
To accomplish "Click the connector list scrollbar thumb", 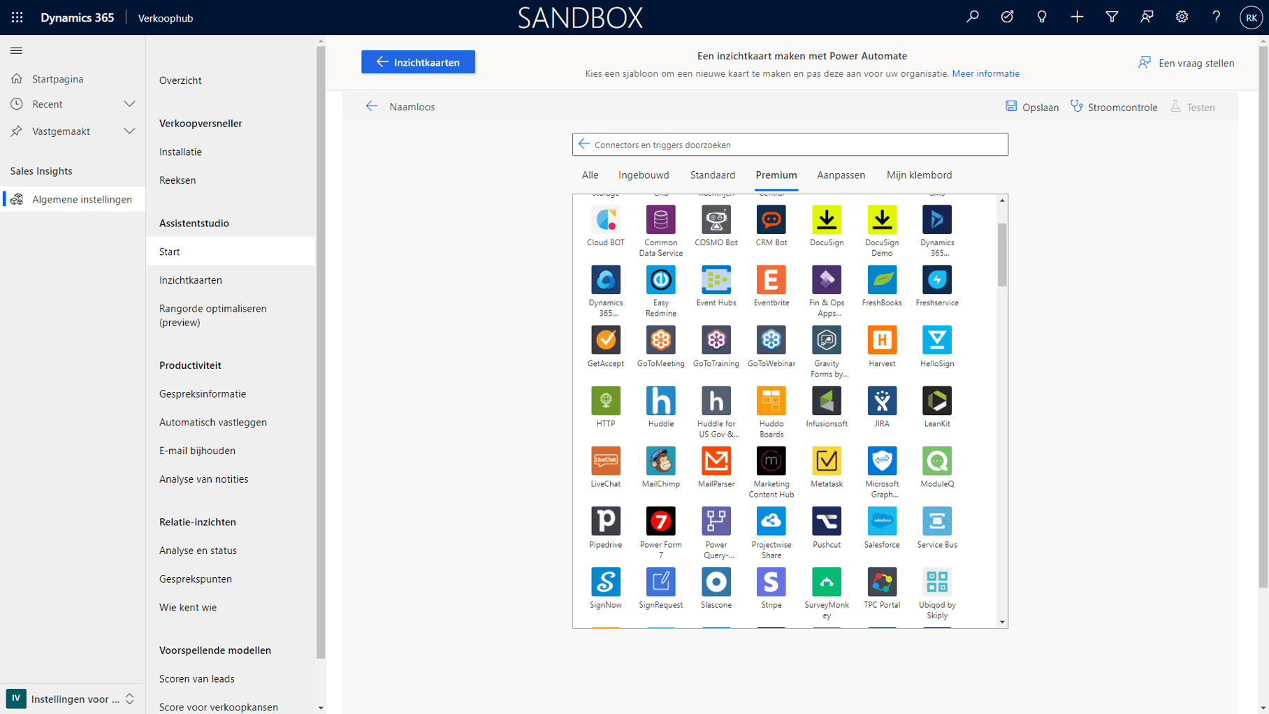I will 1002,254.
